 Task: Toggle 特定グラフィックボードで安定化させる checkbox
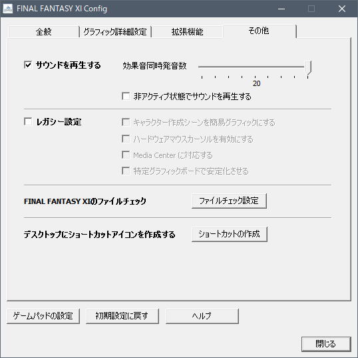click(126, 171)
